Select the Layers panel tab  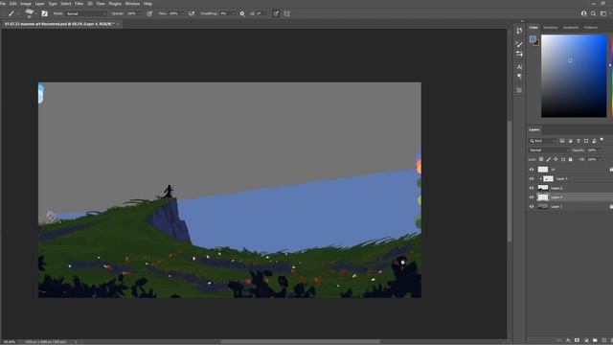coord(534,129)
